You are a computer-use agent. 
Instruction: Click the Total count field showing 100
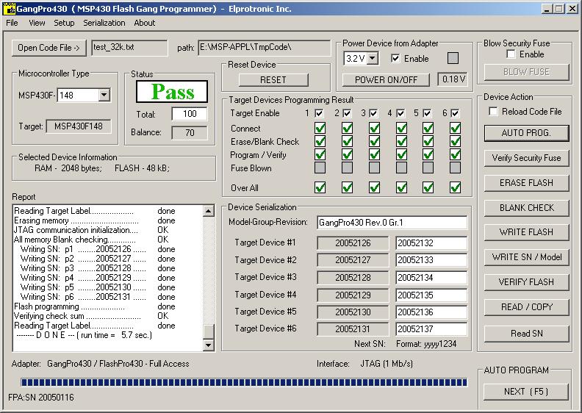coord(190,114)
